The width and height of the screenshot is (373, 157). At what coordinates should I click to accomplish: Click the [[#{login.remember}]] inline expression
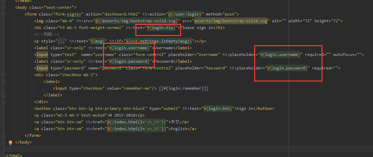point(184,88)
